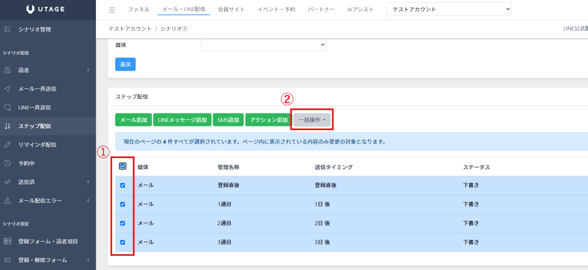Click the アクション追加 button
The width and height of the screenshot is (588, 270).
click(269, 120)
